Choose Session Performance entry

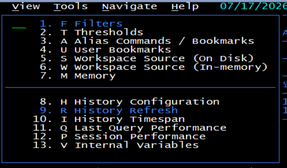click(x=119, y=137)
